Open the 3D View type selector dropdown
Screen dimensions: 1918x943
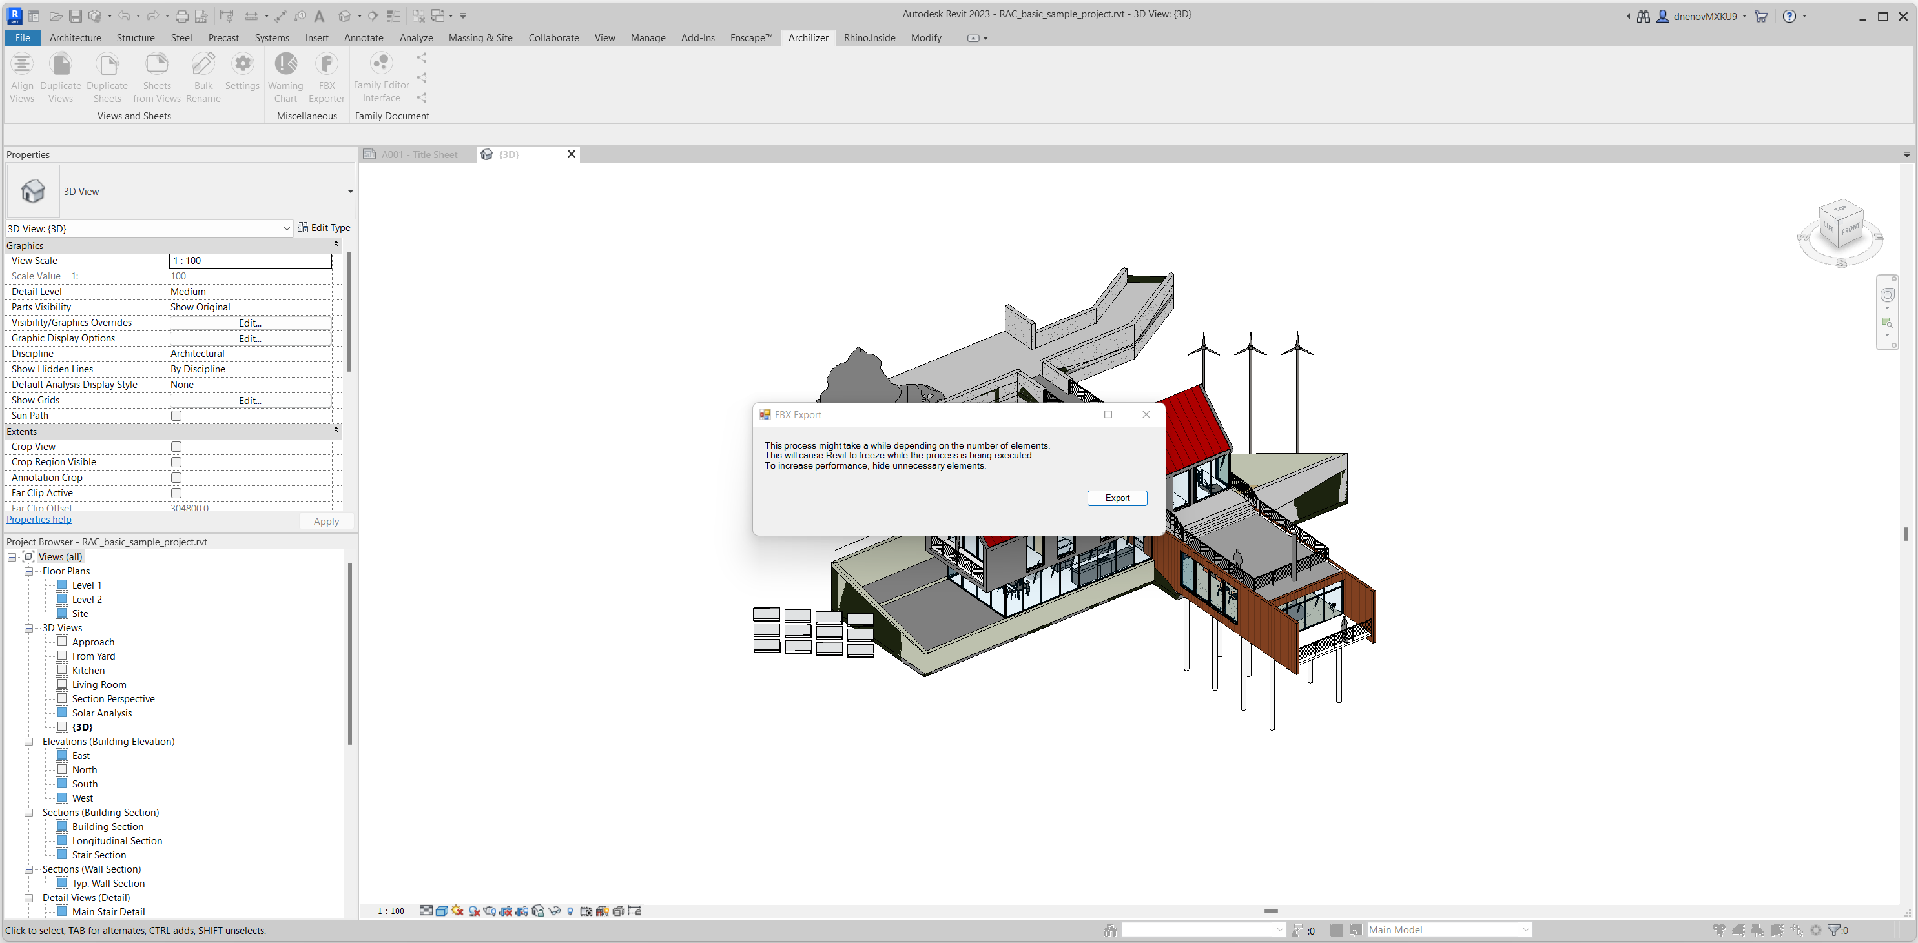tap(349, 191)
